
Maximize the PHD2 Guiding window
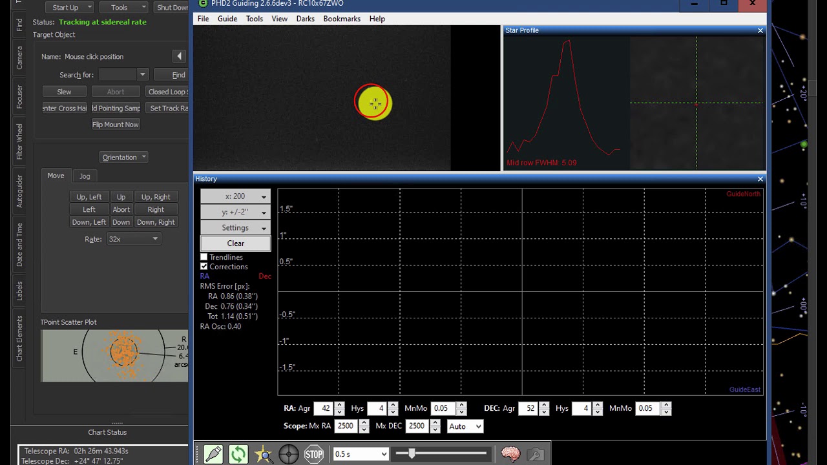[724, 4]
